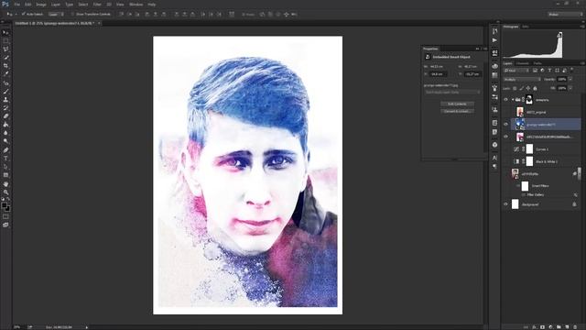Change screen mode from toolbox bottom
The image size is (586, 330).
tap(5, 225)
